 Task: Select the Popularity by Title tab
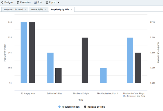(60, 10)
